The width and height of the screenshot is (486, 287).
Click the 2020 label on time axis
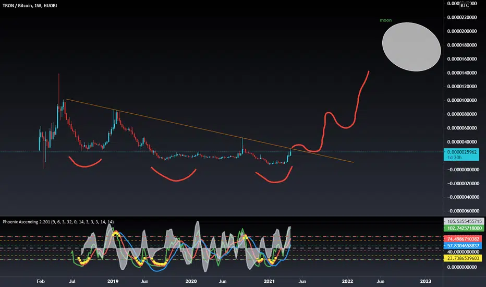point(191,281)
